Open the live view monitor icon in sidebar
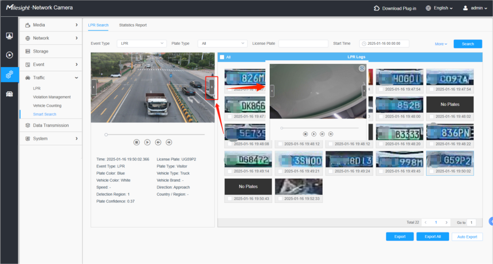This screenshot has width=493, height=264. click(10, 36)
